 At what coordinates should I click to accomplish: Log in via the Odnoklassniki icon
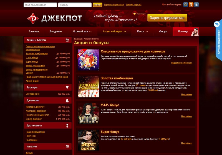pos(191,5)
